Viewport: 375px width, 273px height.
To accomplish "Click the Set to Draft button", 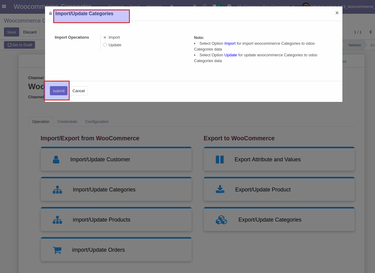I will pos(19,45).
